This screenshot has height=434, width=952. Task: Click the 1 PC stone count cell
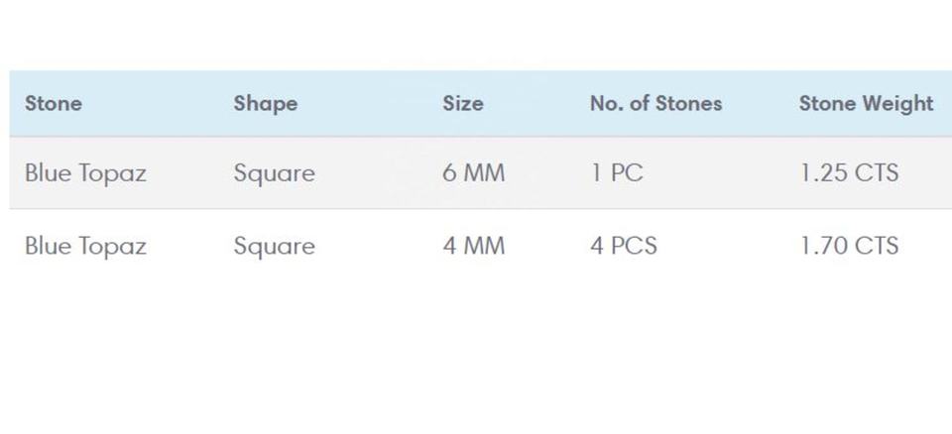click(617, 173)
